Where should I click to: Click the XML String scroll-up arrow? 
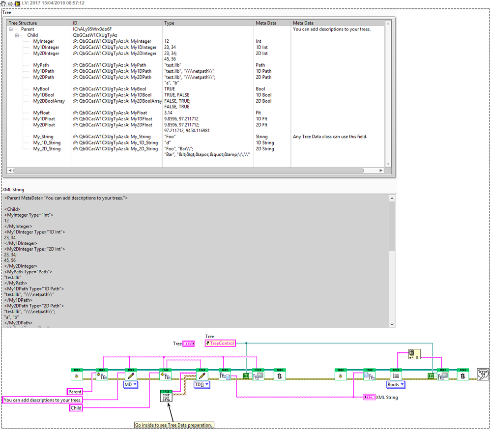pyautogui.click(x=392, y=198)
